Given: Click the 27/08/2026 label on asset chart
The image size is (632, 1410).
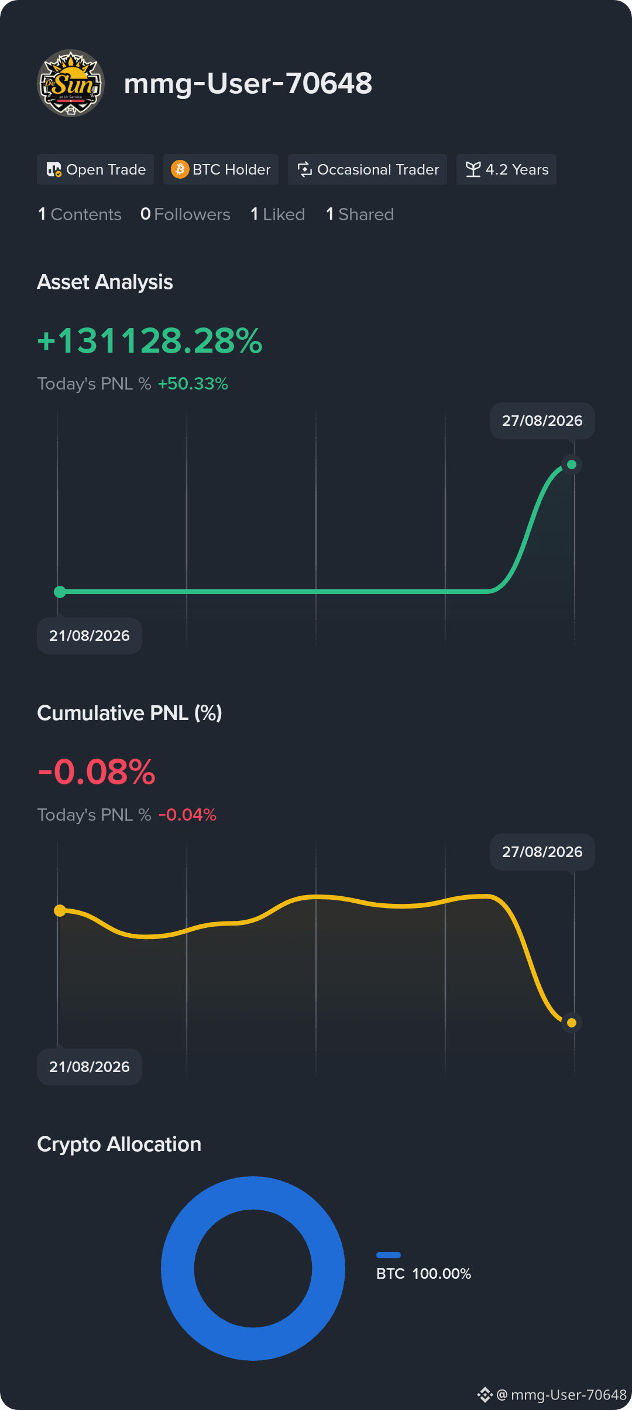Looking at the screenshot, I should (542, 421).
